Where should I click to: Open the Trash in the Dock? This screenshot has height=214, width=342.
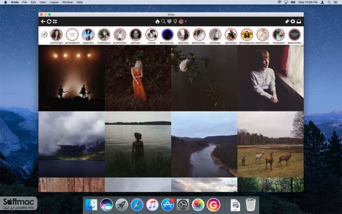coord(251,204)
